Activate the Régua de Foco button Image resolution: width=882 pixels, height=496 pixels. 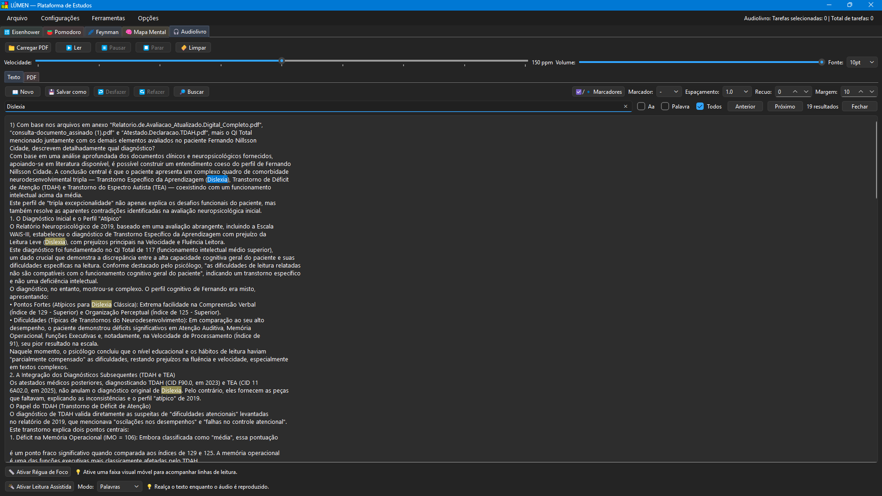click(38, 472)
